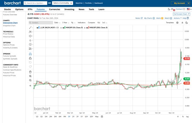Screen dimensions: 192x123
Task: Open the notifications flag icon
Action: (x=172, y=9)
